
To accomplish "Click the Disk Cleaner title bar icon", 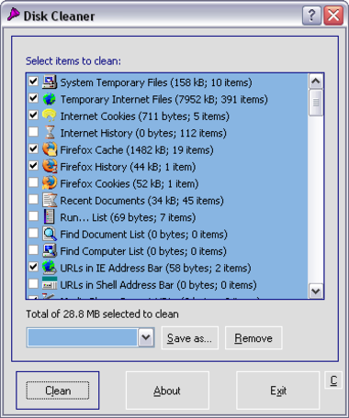I will tap(13, 15).
